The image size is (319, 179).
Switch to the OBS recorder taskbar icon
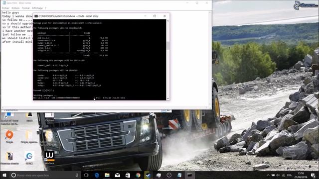coord(169,175)
